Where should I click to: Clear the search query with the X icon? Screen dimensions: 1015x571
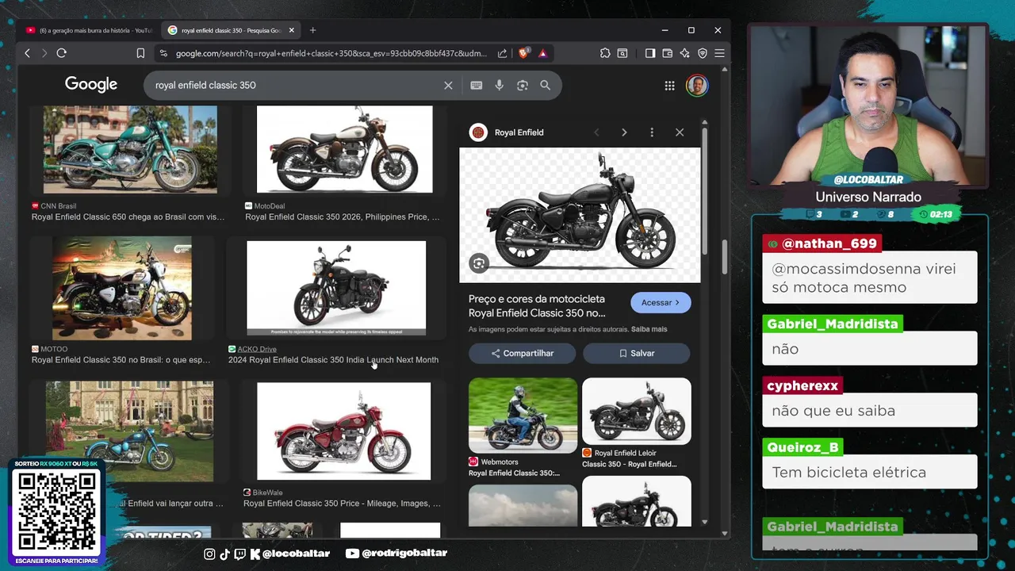pyautogui.click(x=448, y=85)
